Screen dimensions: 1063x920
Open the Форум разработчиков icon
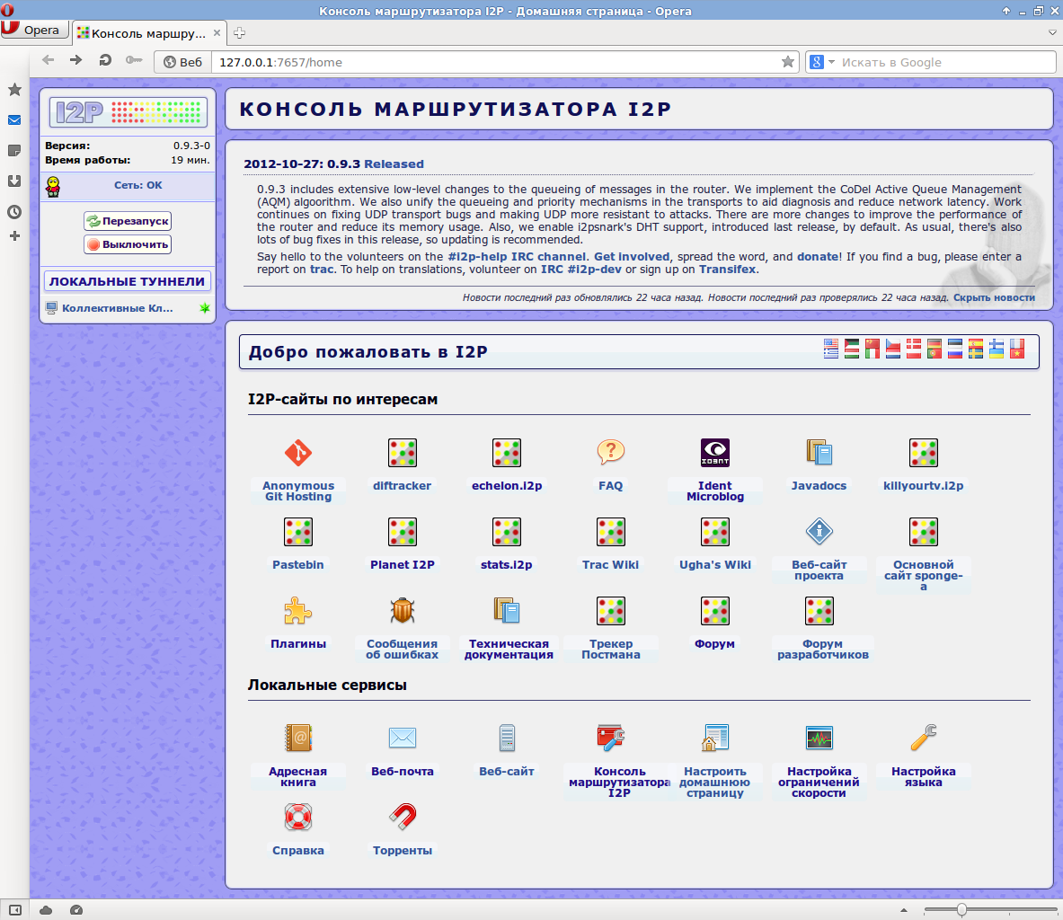tap(819, 611)
